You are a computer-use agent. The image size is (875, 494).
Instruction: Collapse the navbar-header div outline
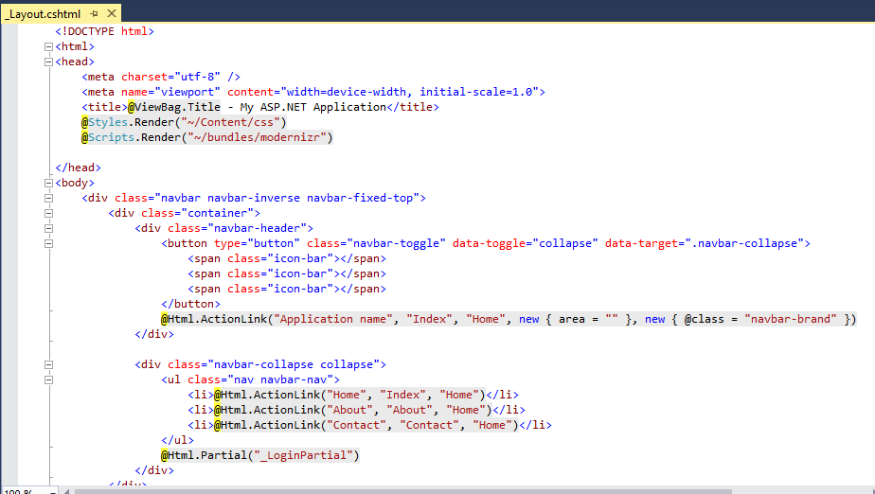tap(48, 228)
